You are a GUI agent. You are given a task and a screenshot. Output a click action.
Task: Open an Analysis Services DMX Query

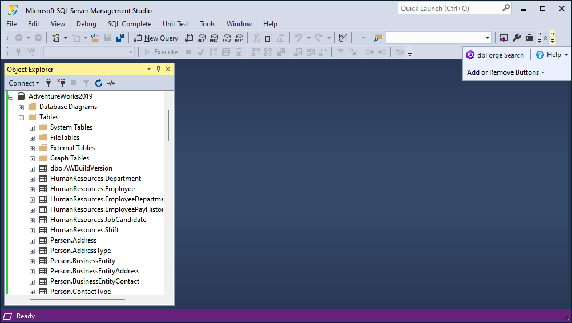coord(214,38)
